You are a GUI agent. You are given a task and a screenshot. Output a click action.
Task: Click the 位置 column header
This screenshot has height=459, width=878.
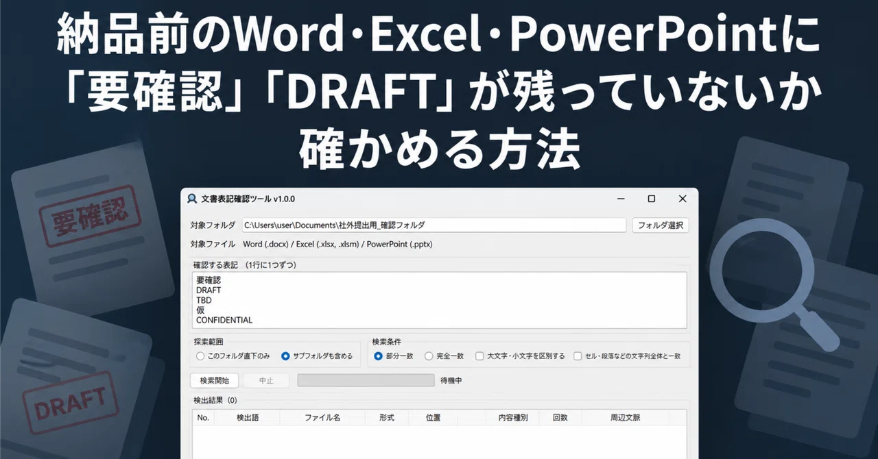[433, 417]
